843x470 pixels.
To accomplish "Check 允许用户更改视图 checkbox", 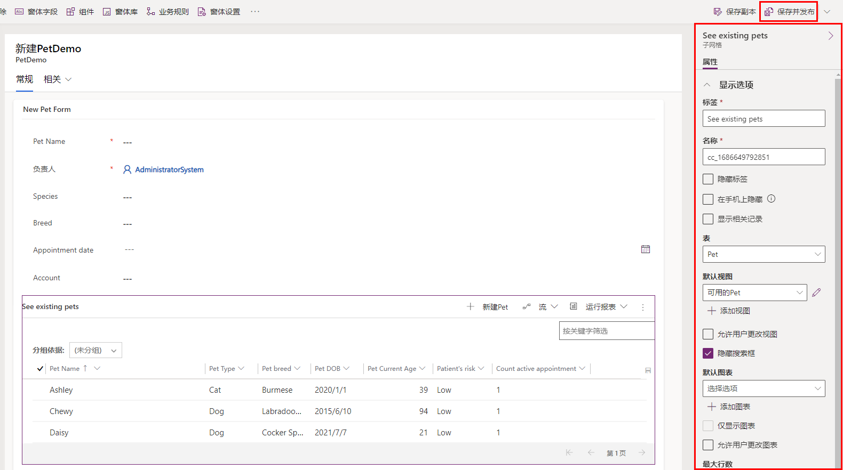I will 708,334.
